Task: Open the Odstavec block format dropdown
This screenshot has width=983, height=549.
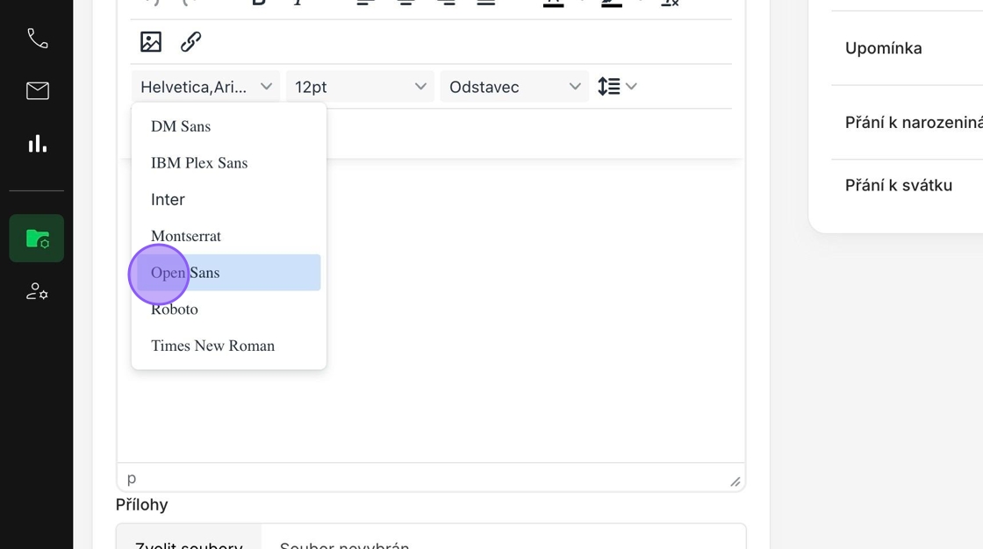Action: point(514,87)
